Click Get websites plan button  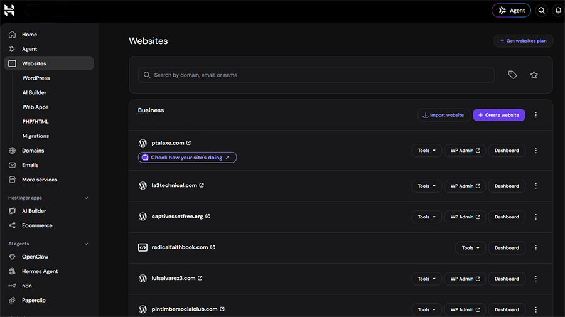pos(523,41)
